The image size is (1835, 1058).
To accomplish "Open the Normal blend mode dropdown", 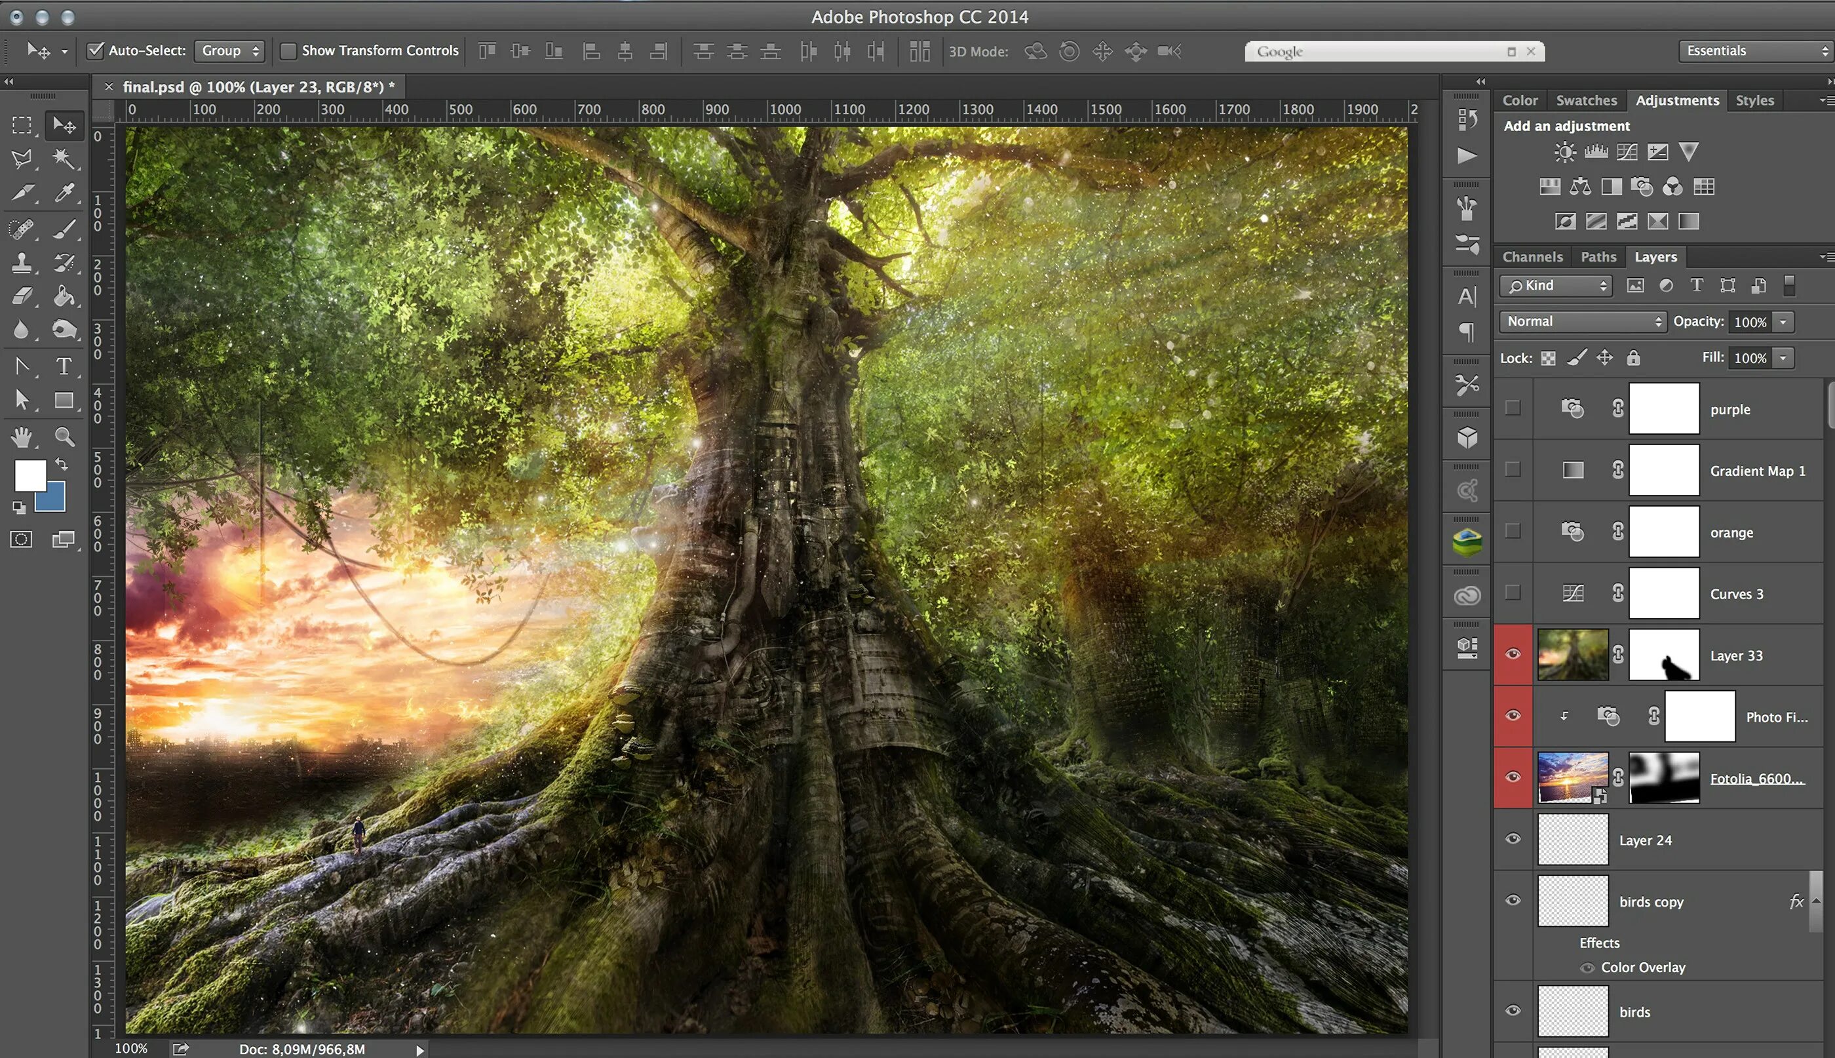I will click(1583, 321).
